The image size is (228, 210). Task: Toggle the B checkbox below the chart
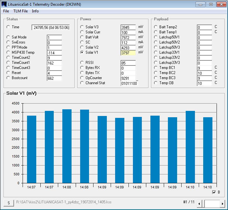click(214, 192)
